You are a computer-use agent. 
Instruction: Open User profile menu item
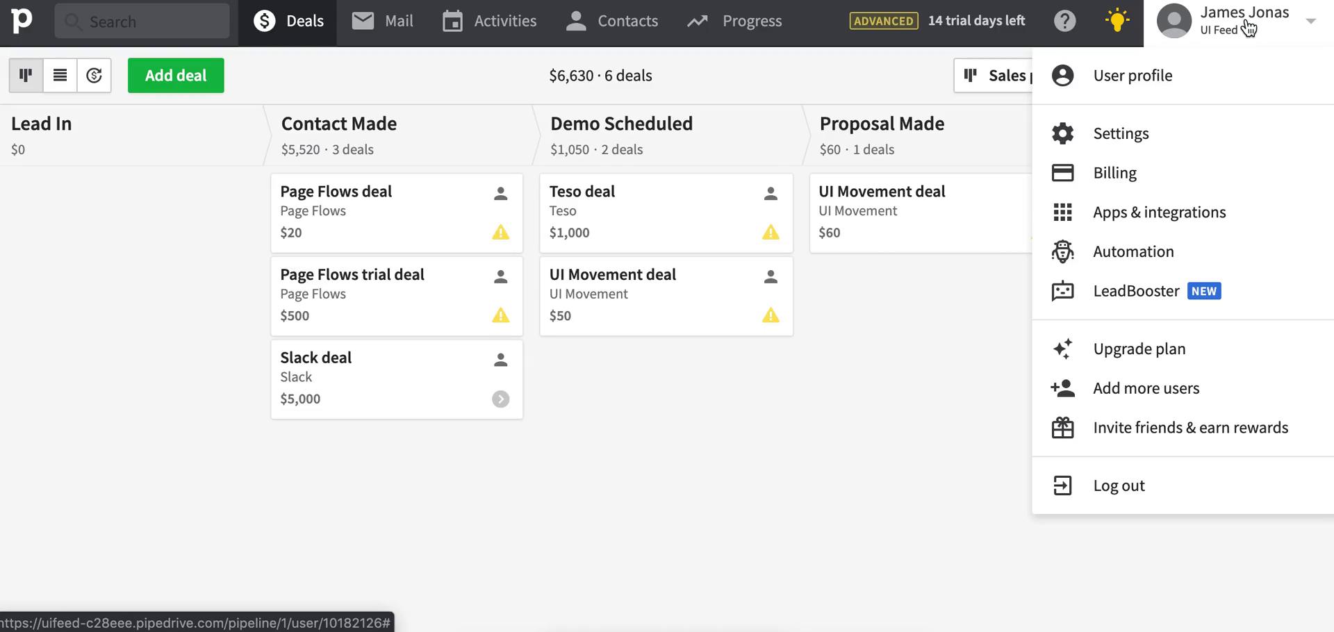(x=1183, y=76)
